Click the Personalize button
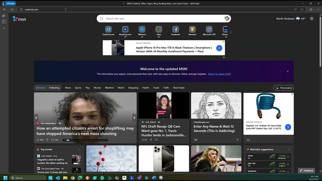Image resolution: width=322 pixels, height=181 pixels. [x=284, y=88]
